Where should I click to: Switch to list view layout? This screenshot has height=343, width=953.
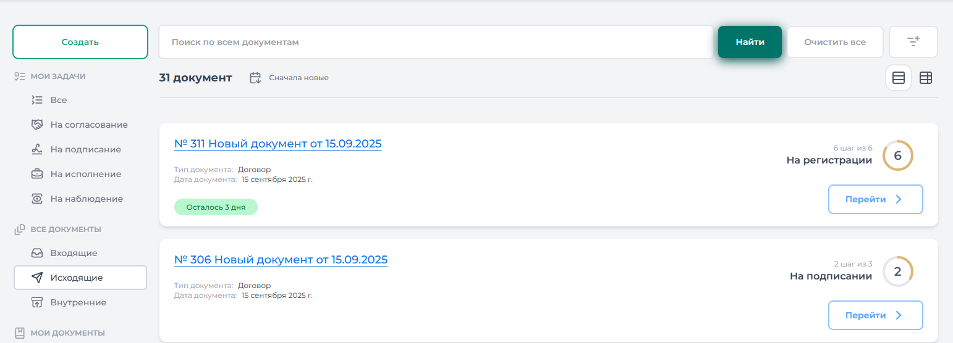(899, 78)
